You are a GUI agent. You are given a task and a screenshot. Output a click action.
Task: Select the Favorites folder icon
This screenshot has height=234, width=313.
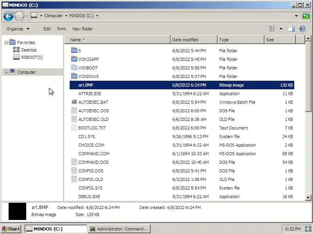tap(13, 42)
